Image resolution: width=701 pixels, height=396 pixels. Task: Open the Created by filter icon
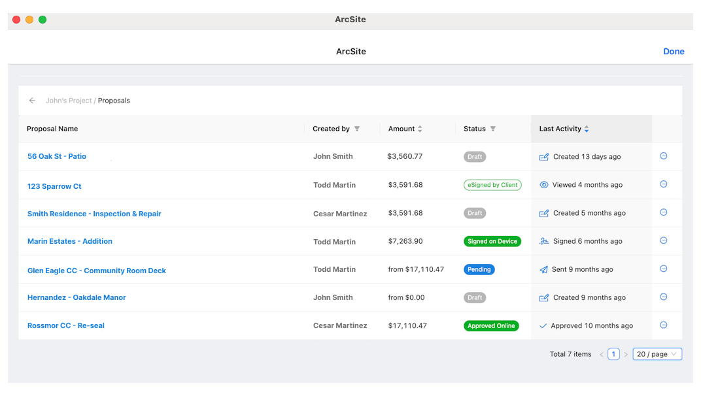357,129
